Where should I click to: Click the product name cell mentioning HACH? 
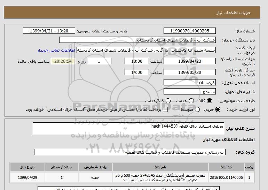pos(160,177)
